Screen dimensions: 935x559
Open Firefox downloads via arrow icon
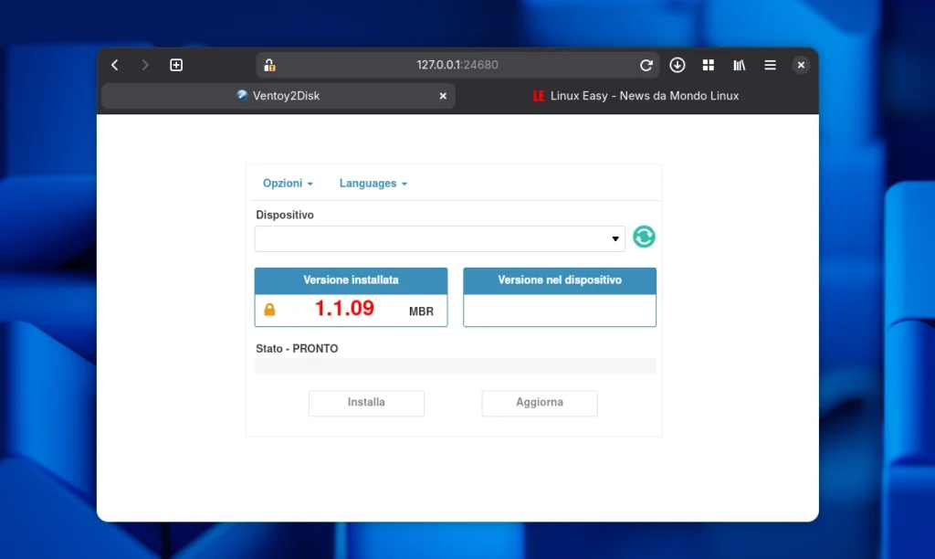pyautogui.click(x=678, y=65)
